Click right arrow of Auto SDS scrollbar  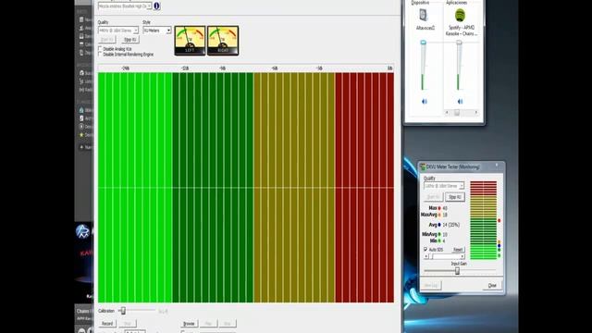click(462, 256)
